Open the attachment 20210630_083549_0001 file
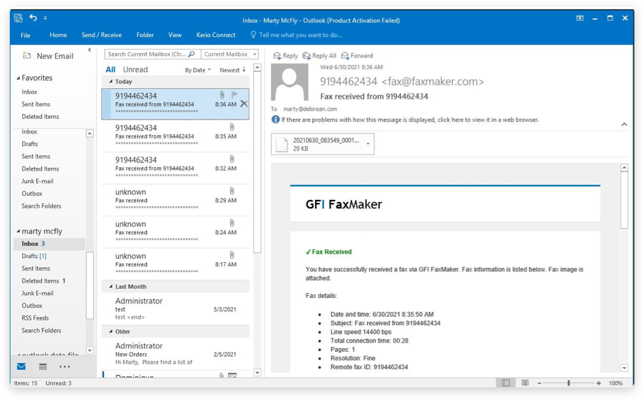 (318, 144)
